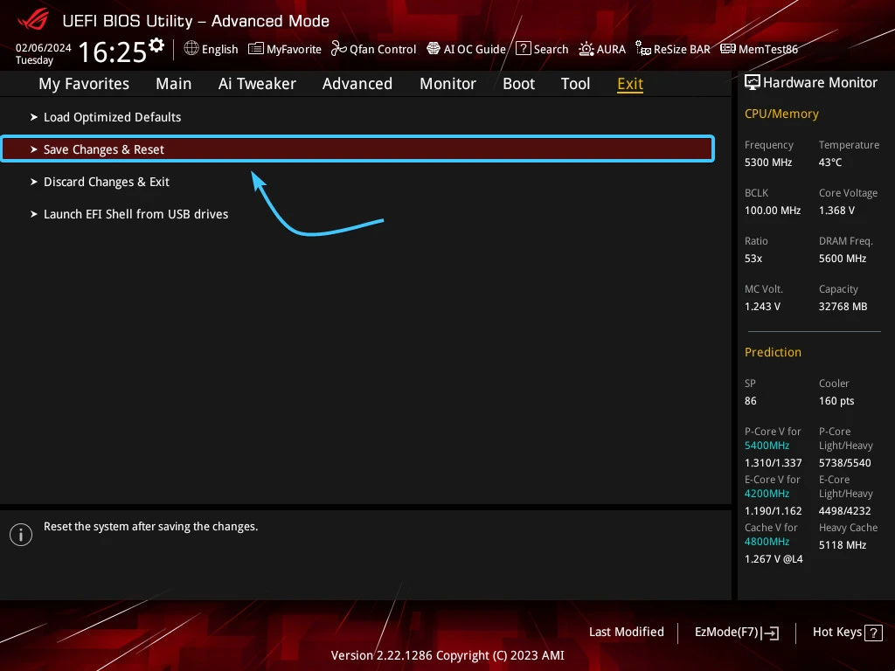Click the ReSize BAR icon
The height and width of the screenshot is (671, 895).
coord(643,49)
